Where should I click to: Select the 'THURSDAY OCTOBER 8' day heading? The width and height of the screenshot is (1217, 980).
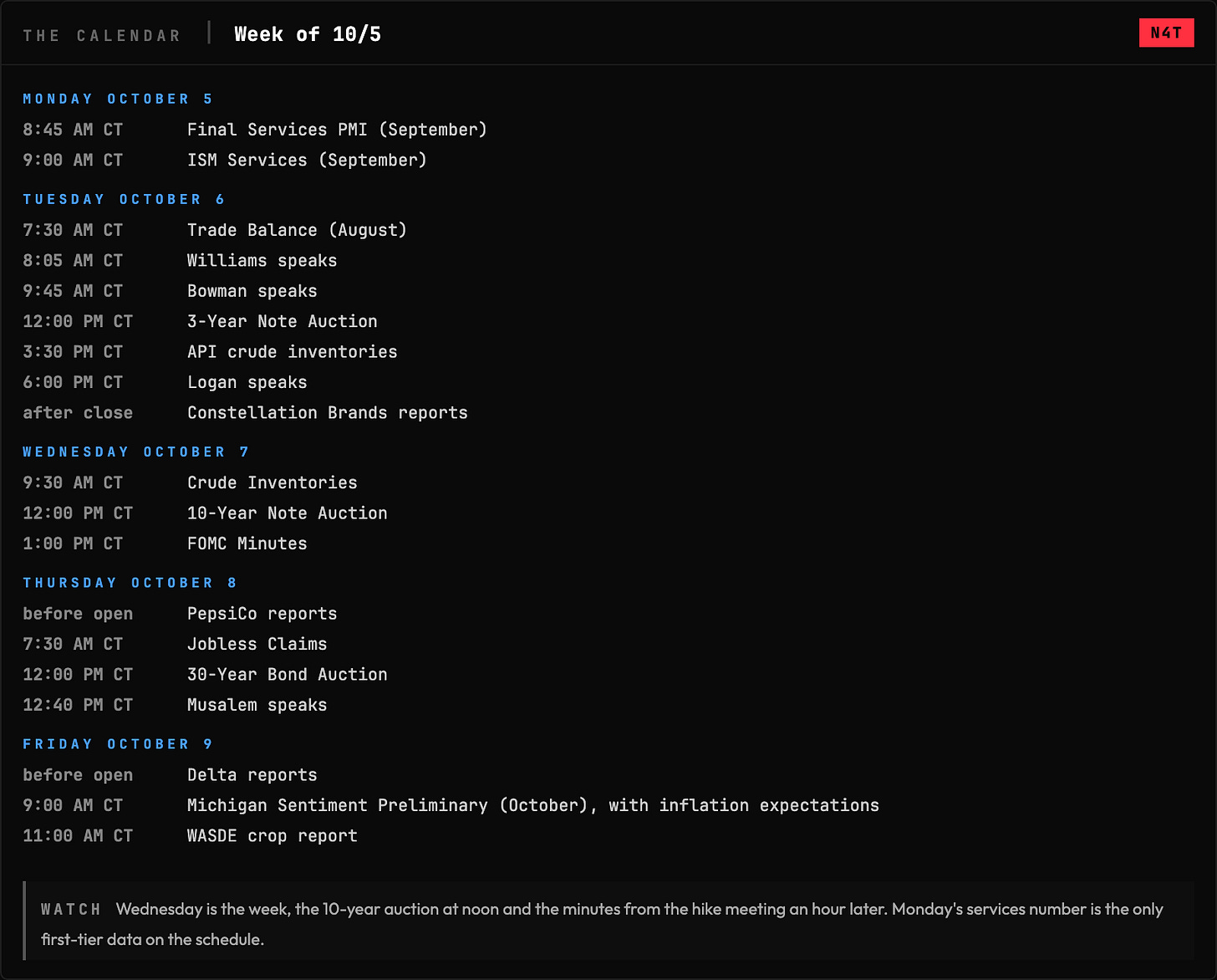(130, 583)
